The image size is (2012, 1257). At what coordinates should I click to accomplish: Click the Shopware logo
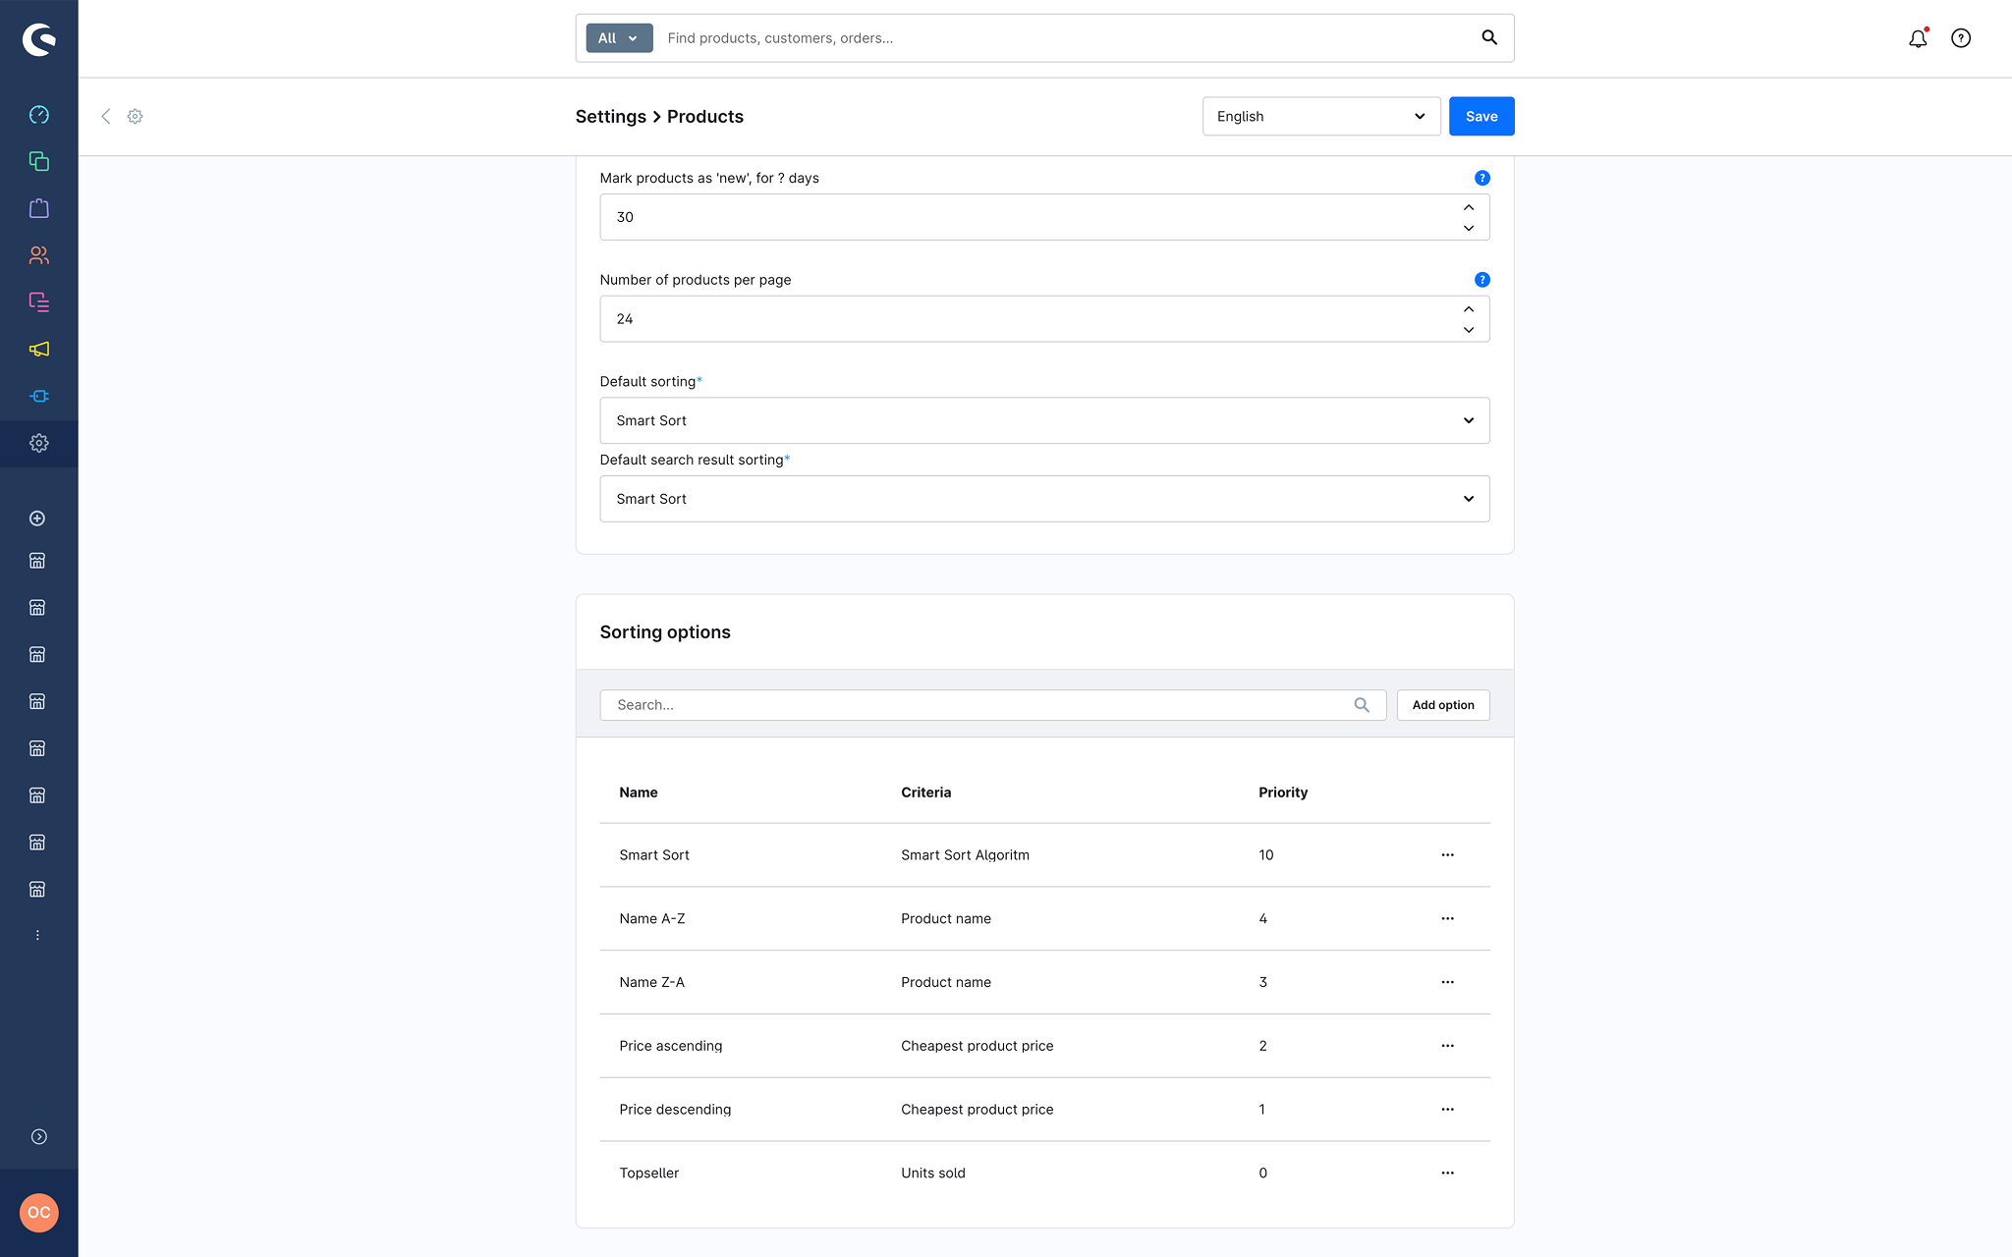pyautogui.click(x=39, y=39)
